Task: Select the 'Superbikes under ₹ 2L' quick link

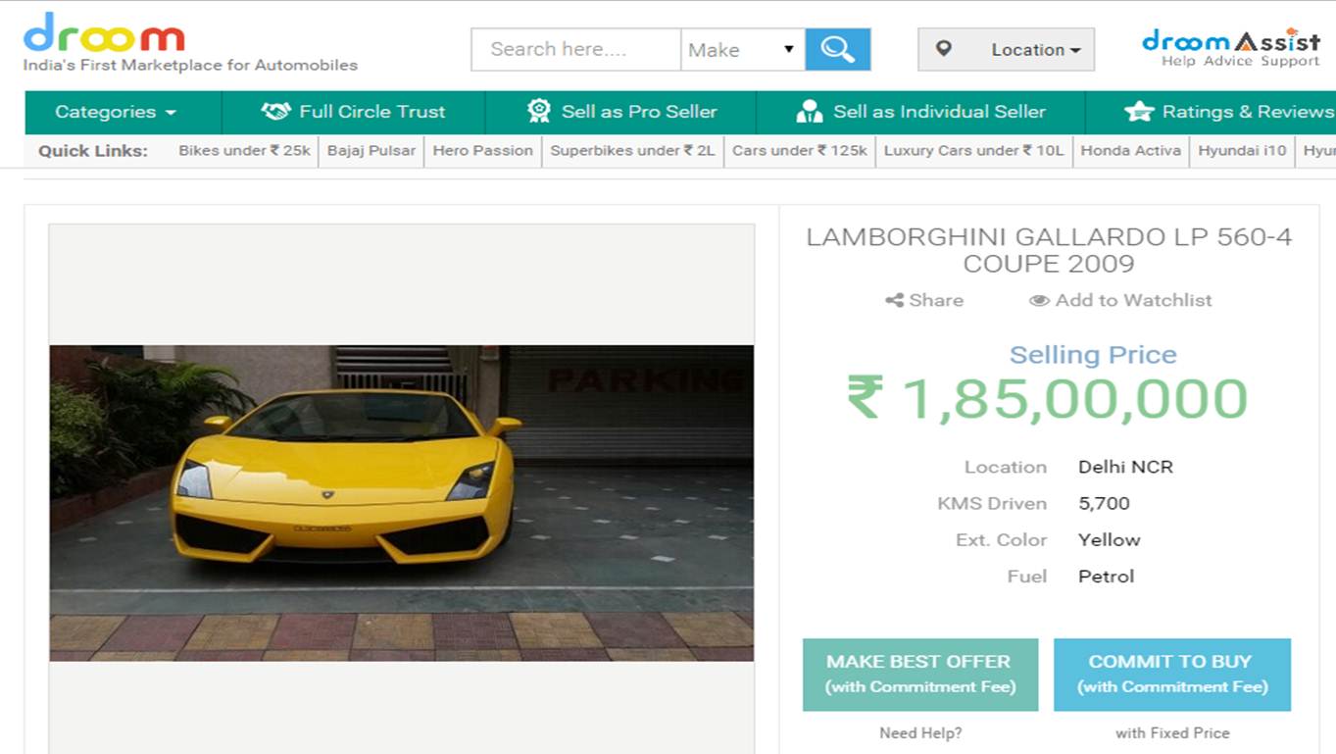Action: 632,151
